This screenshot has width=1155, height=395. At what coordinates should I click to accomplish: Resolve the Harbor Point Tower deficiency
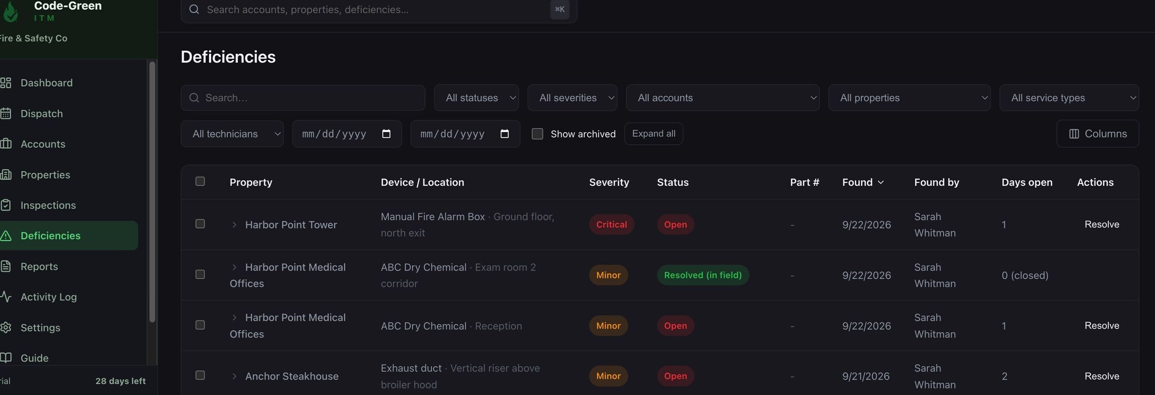point(1102,224)
